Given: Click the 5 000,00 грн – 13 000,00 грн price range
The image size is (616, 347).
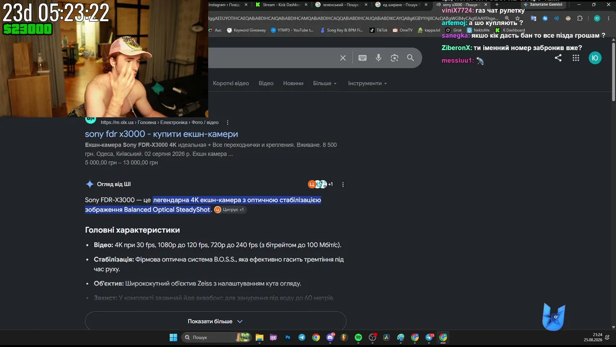Looking at the screenshot, I should click(x=121, y=162).
